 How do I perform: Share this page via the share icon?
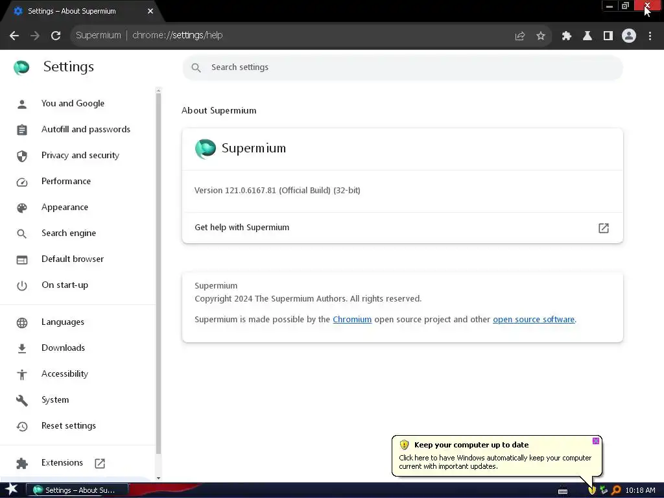coord(520,36)
